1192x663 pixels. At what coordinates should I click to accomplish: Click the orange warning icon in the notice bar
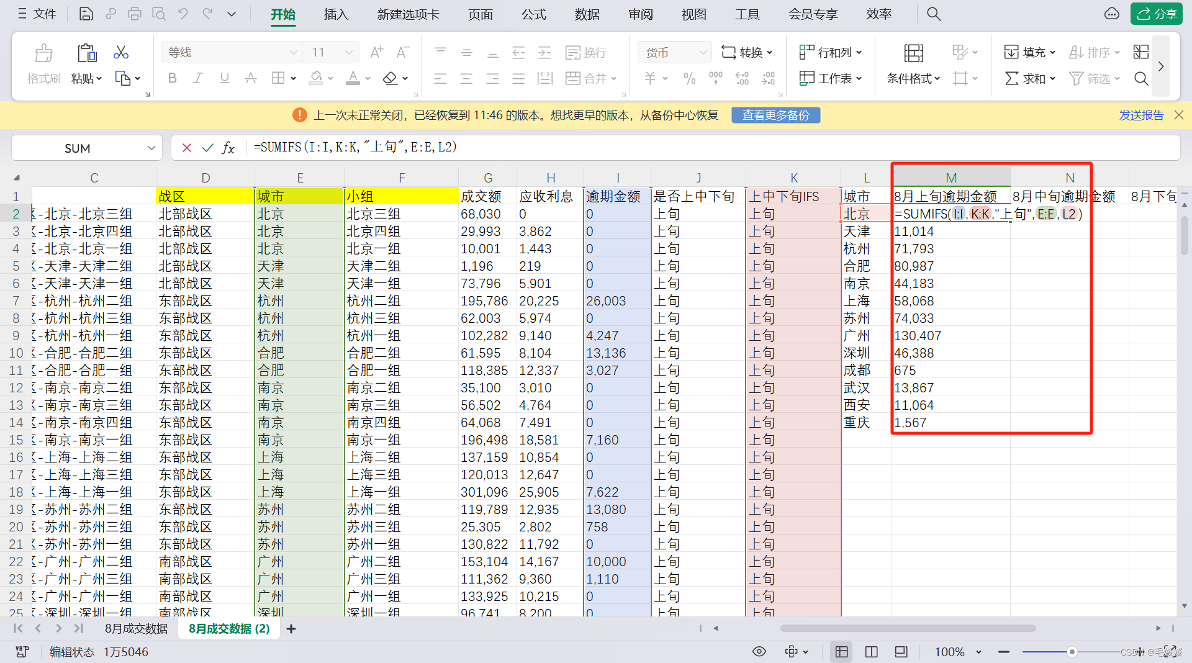pos(300,115)
